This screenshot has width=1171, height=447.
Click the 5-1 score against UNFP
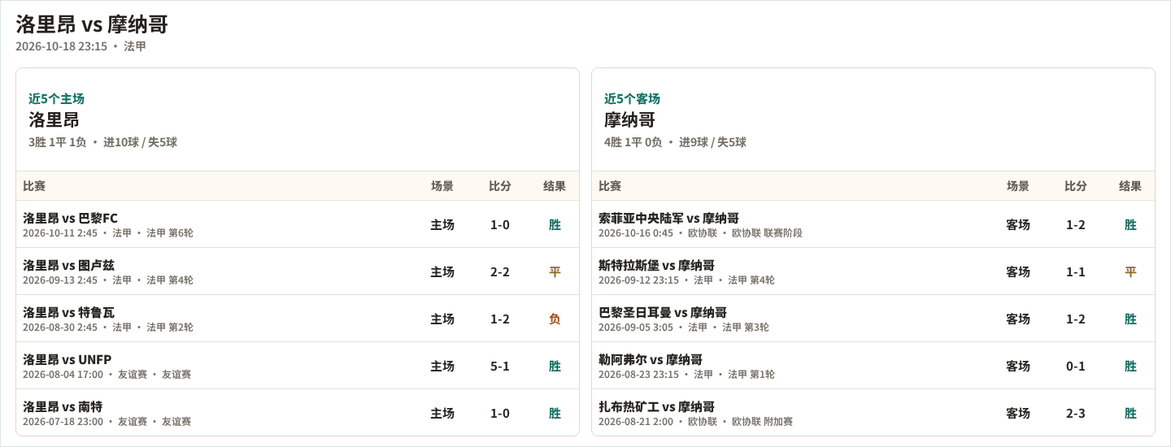pyautogui.click(x=500, y=366)
